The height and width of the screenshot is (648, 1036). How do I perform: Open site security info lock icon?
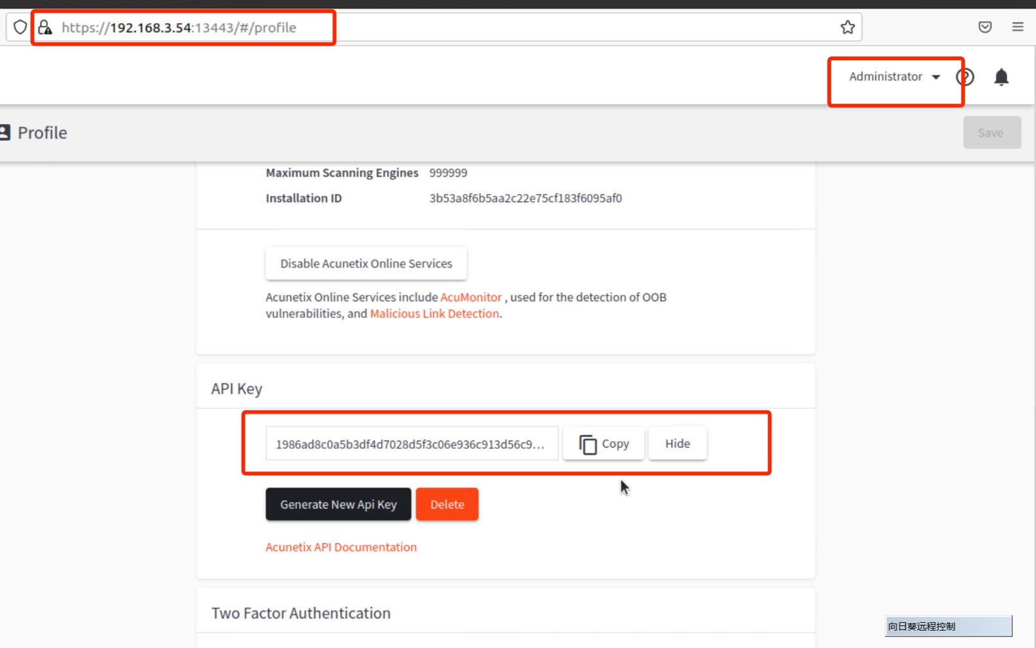pyautogui.click(x=45, y=27)
